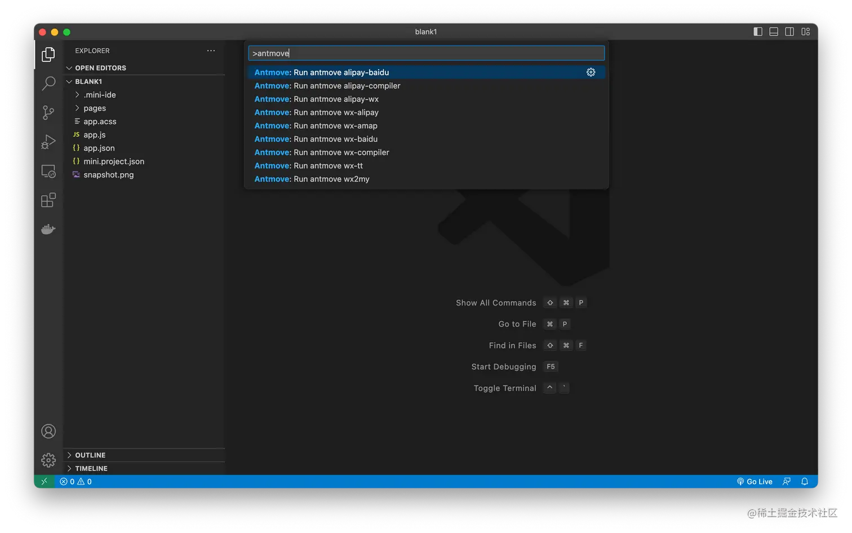Open app.json file

point(144,148)
